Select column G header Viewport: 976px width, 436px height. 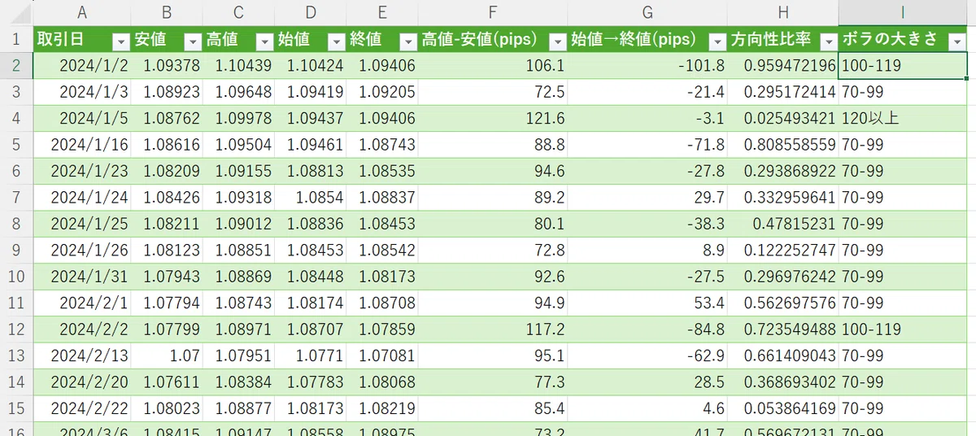(x=647, y=12)
